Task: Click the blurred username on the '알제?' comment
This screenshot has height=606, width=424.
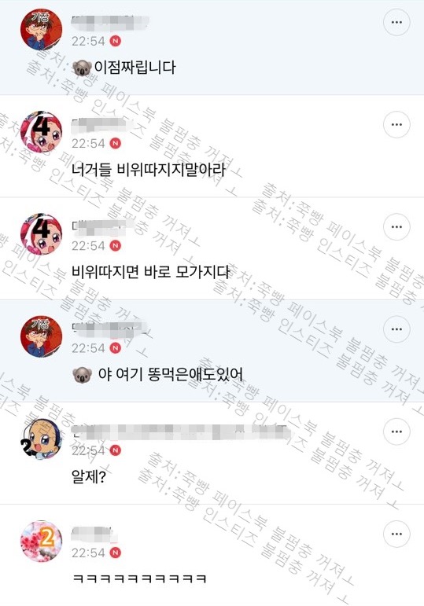Action: coord(181,432)
